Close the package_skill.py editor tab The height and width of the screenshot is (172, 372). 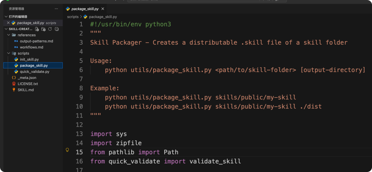pos(103,9)
